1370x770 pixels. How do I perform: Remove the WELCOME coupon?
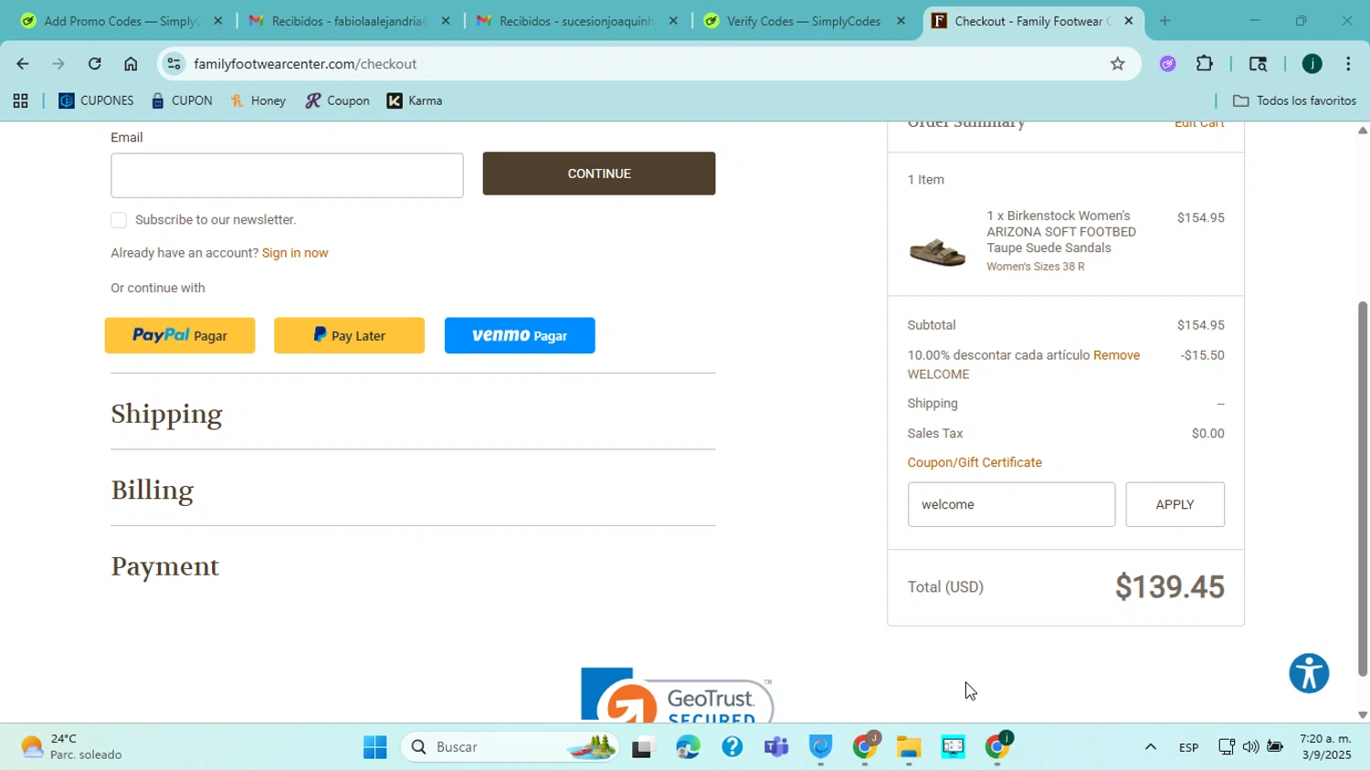(1116, 355)
